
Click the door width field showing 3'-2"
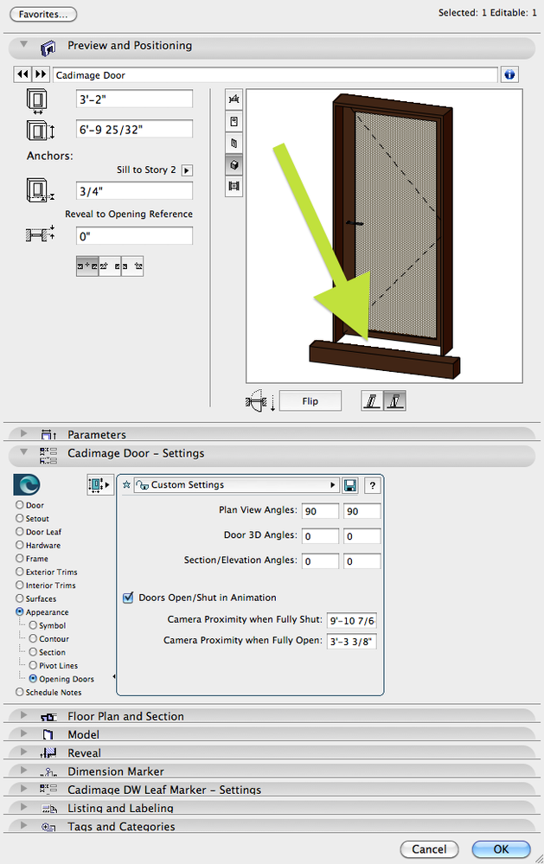(x=134, y=99)
